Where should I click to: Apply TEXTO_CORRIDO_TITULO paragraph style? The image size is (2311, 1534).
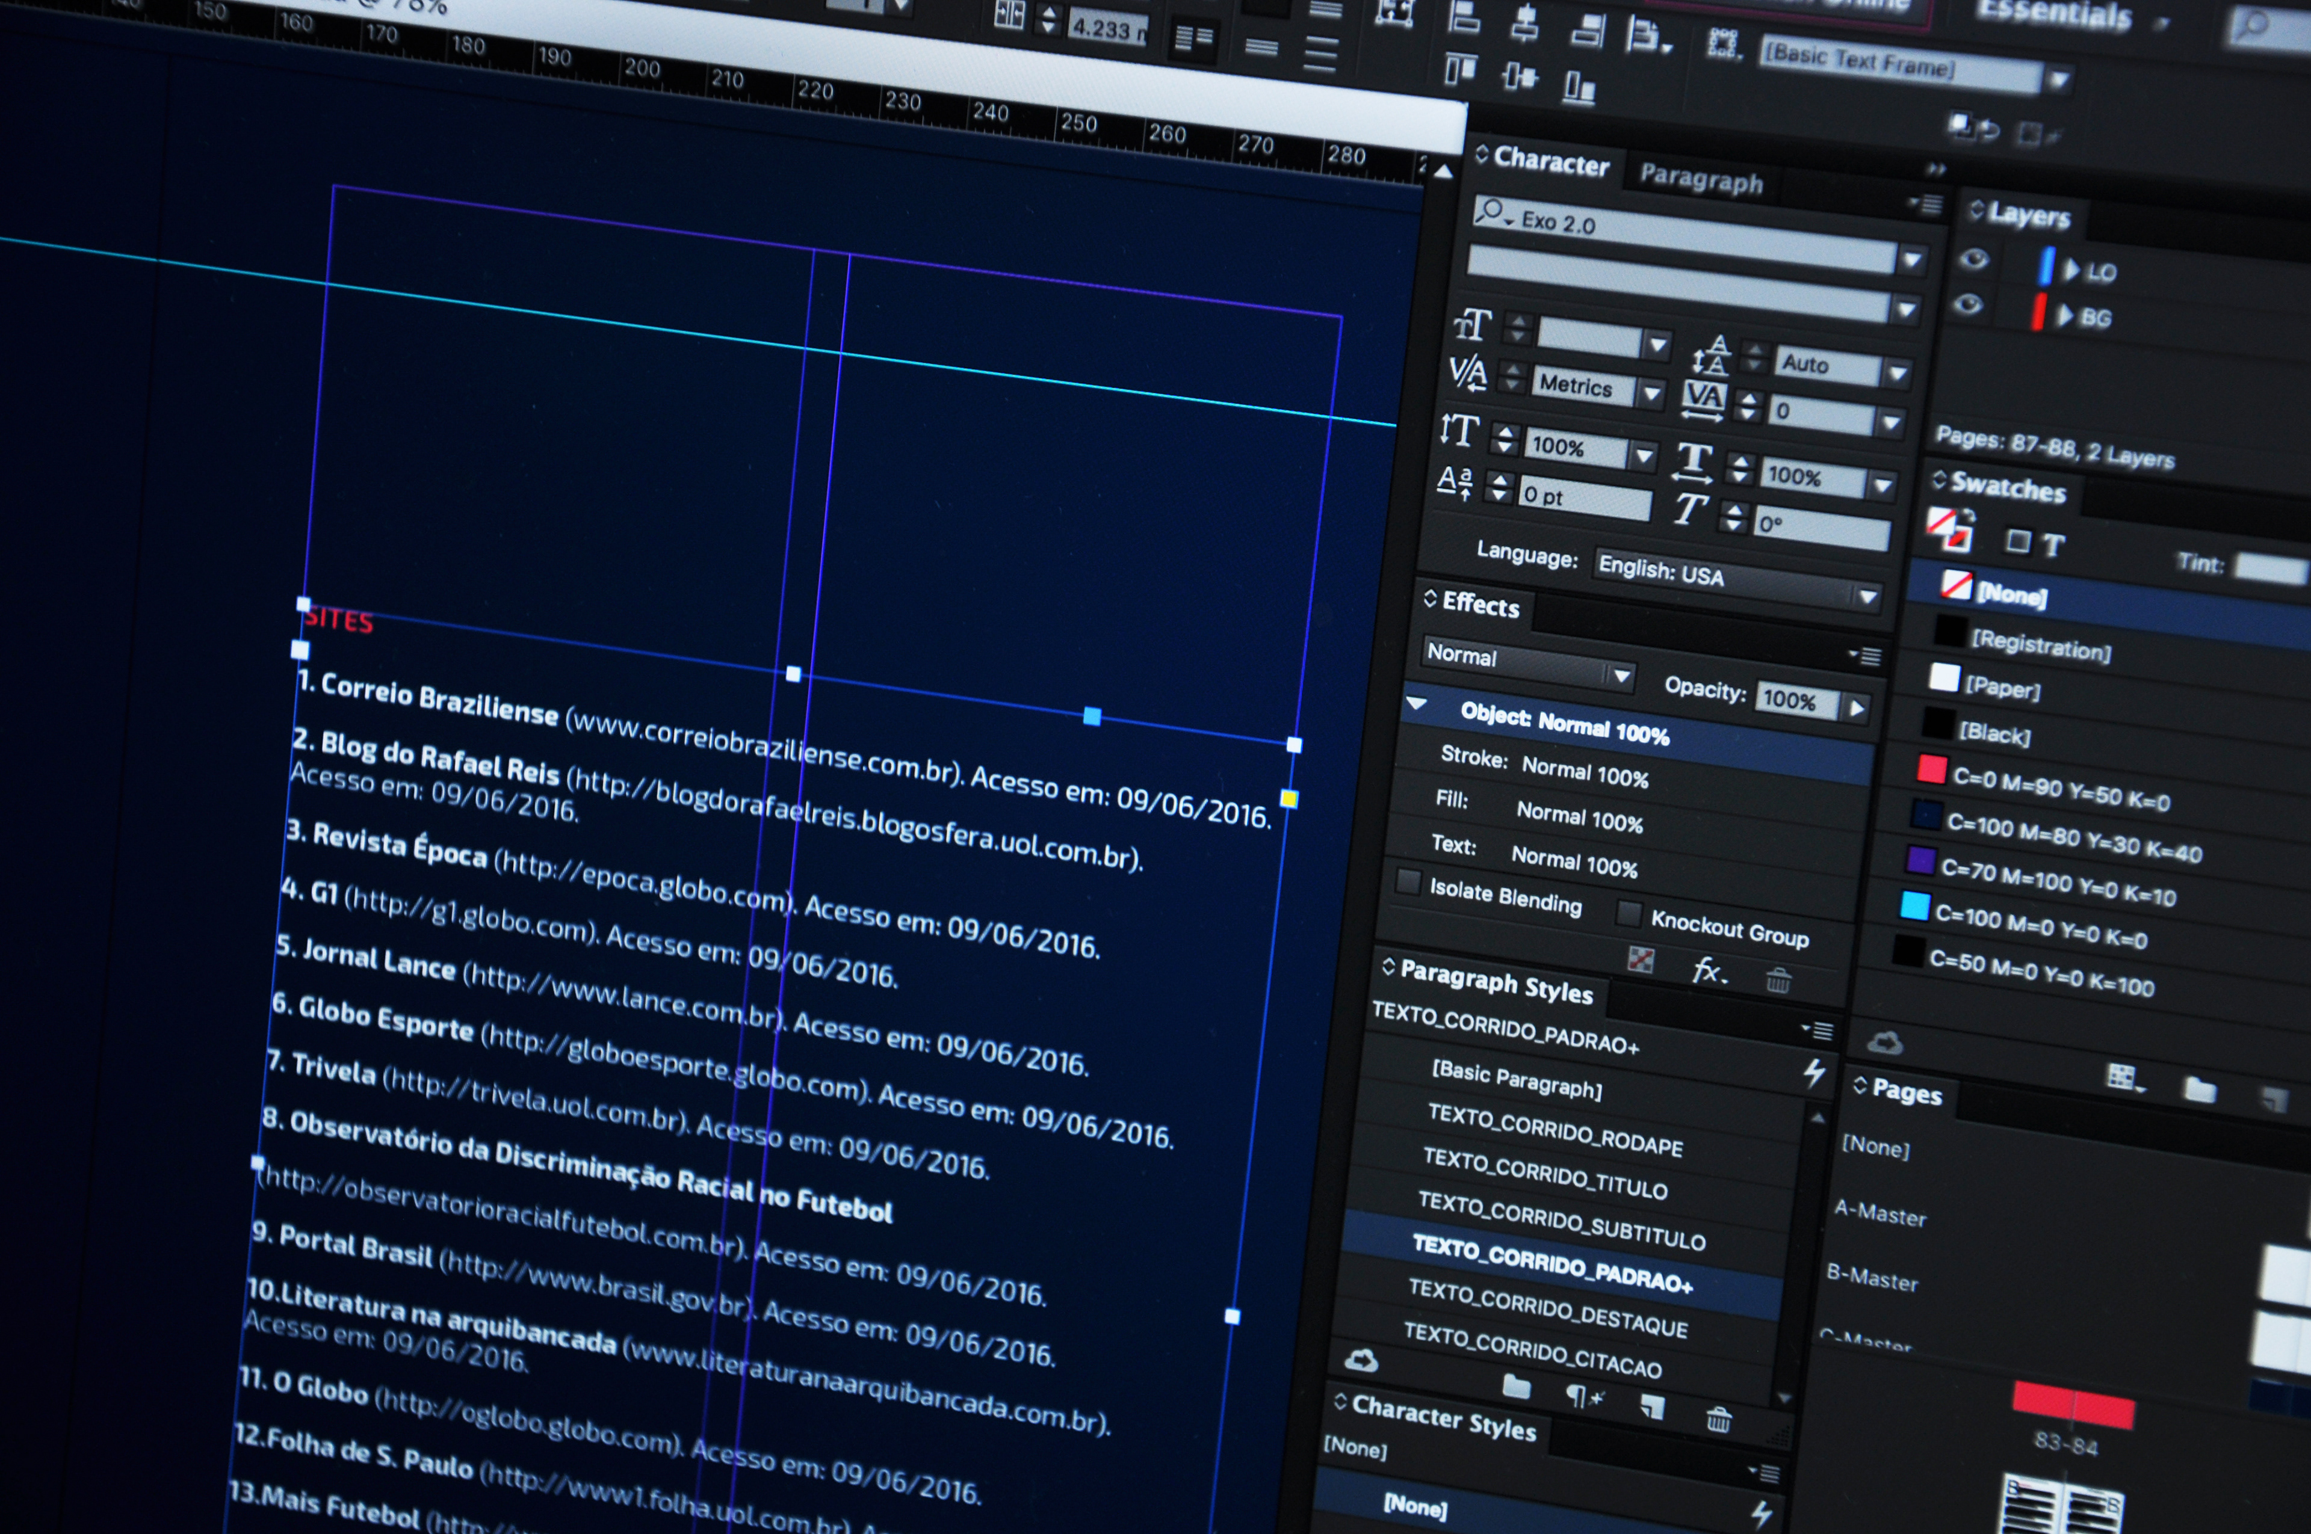point(1545,1174)
